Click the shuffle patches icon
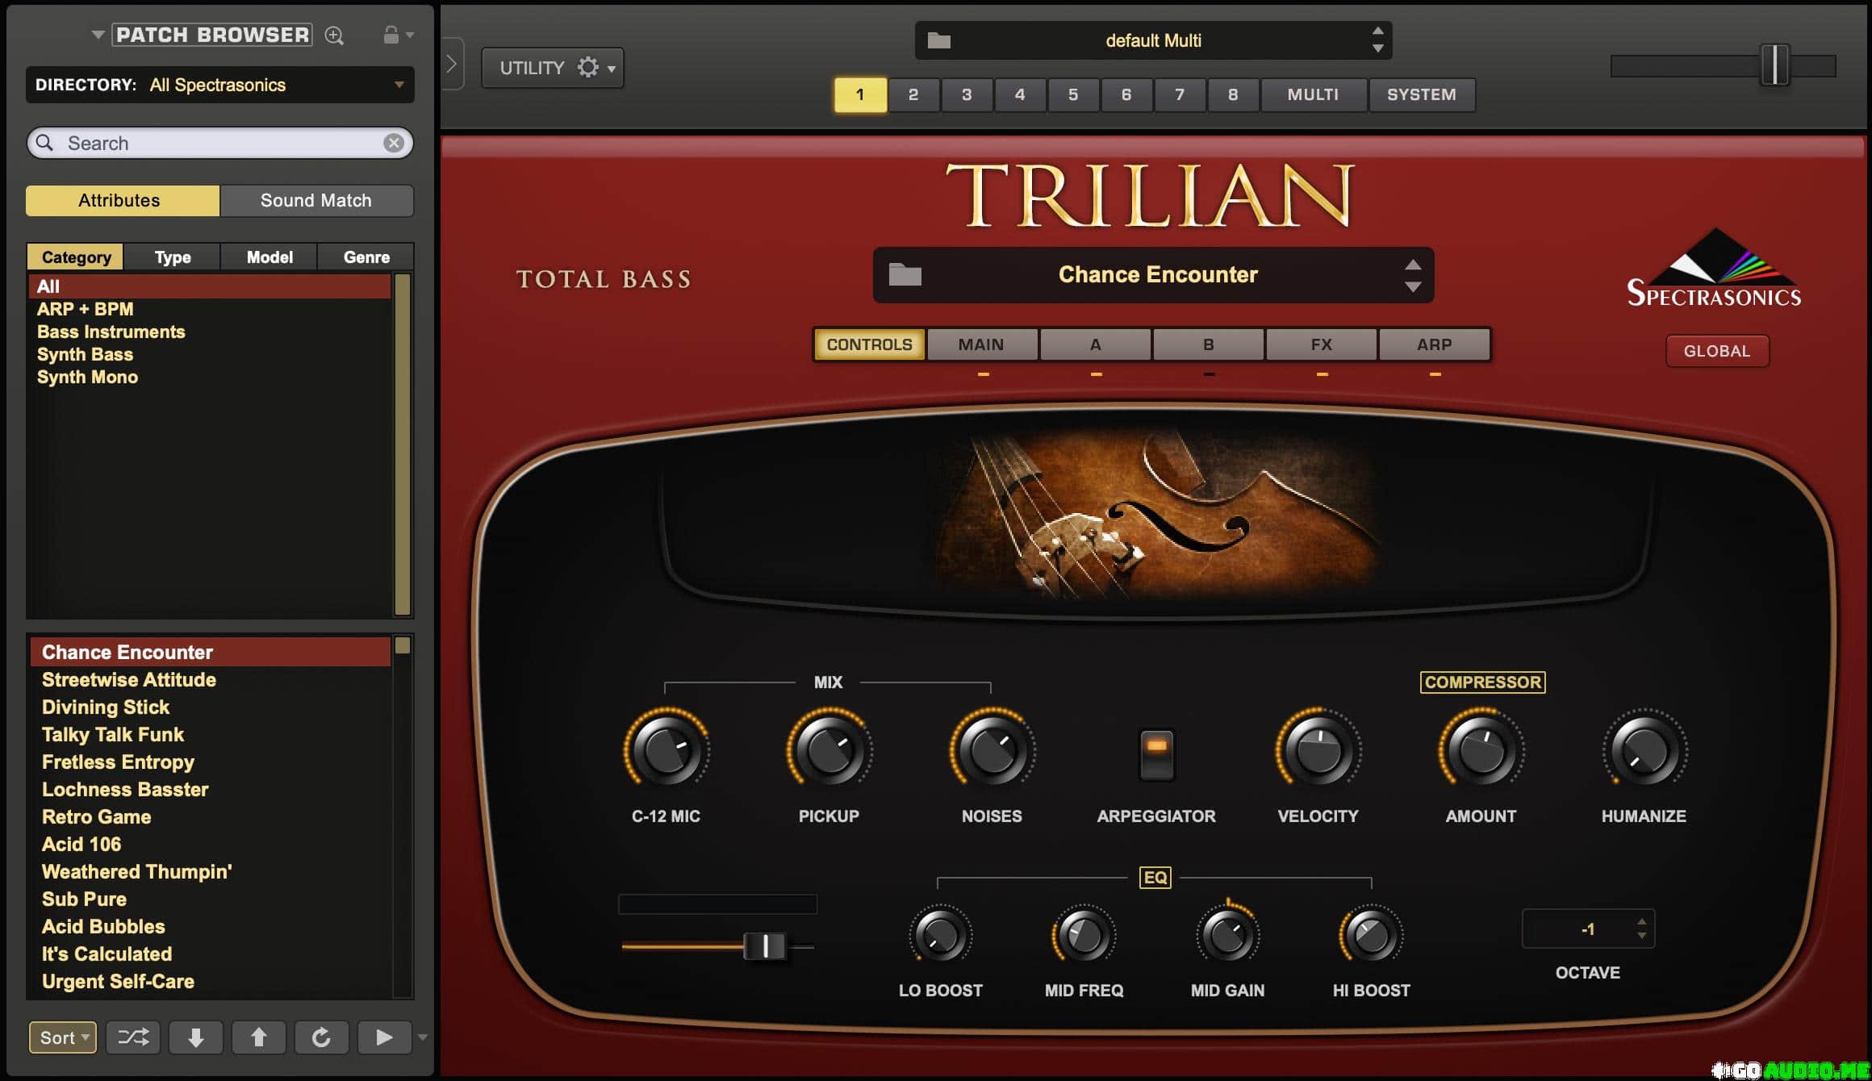 [x=133, y=1037]
